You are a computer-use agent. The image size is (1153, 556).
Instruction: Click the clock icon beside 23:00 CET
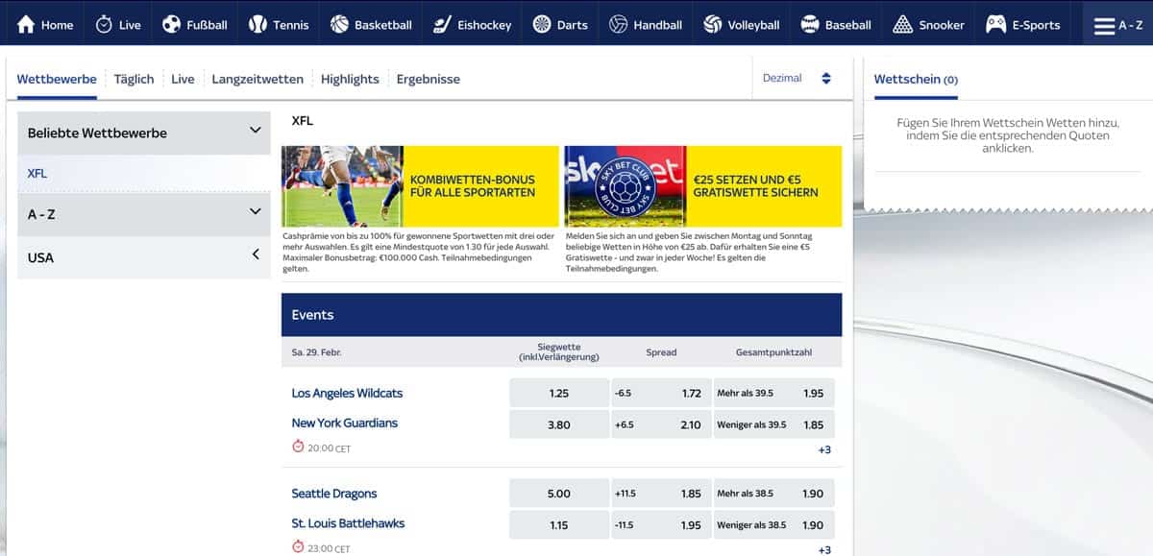[298, 547]
